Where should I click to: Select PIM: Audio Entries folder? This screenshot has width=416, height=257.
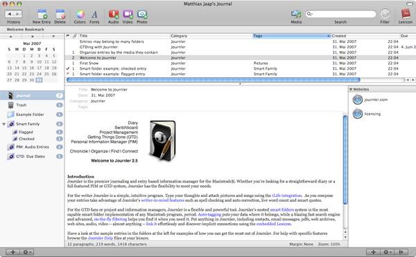[x=32, y=147]
